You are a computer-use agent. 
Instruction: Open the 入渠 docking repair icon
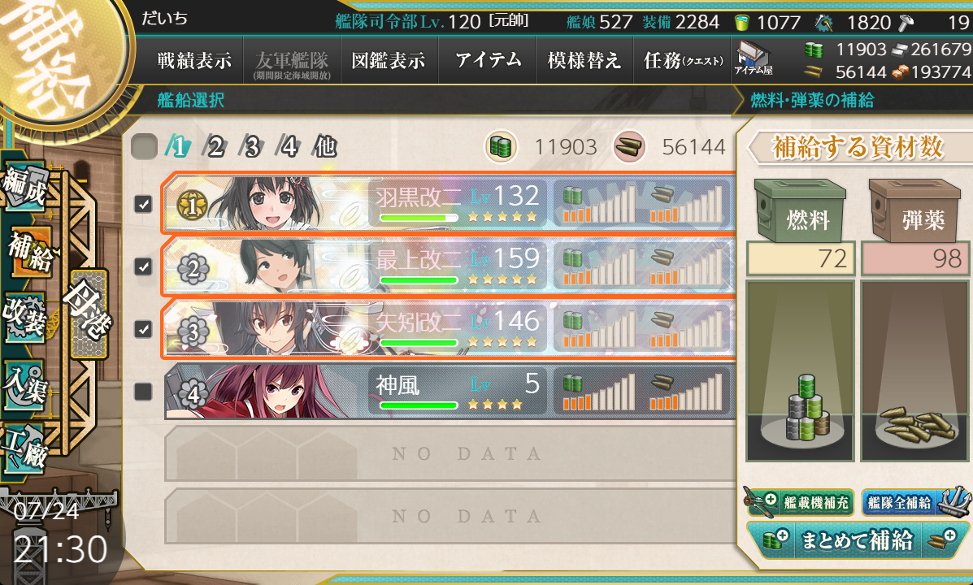(26, 384)
